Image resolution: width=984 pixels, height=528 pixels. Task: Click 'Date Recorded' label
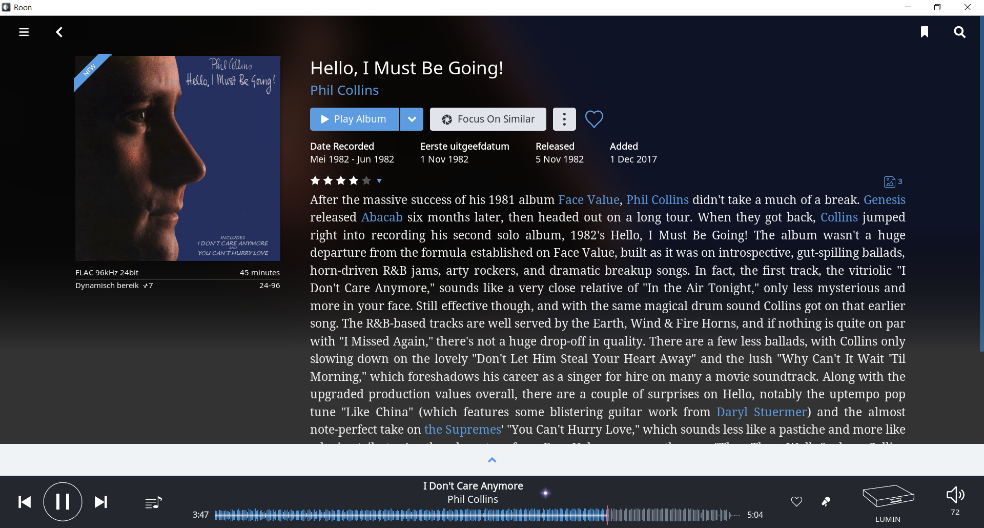click(x=342, y=147)
